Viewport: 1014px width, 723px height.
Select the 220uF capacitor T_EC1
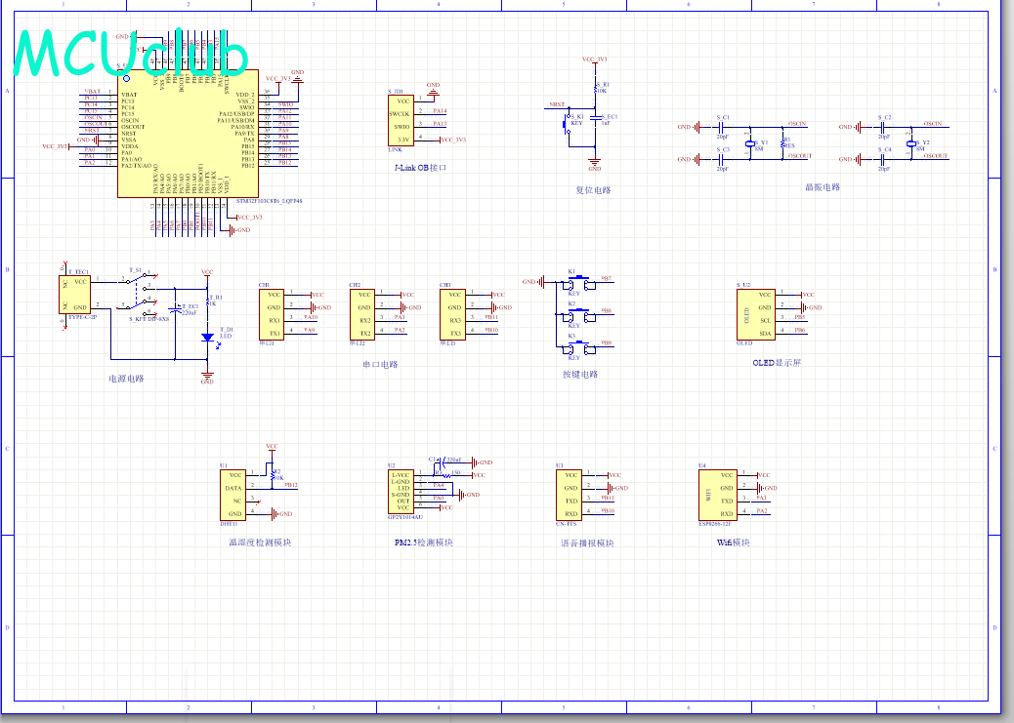pos(175,310)
